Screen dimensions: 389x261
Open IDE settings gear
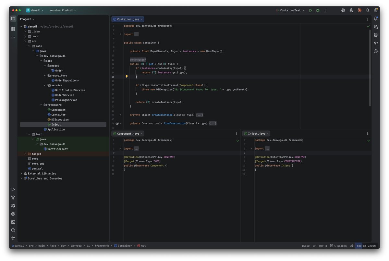point(376,10)
